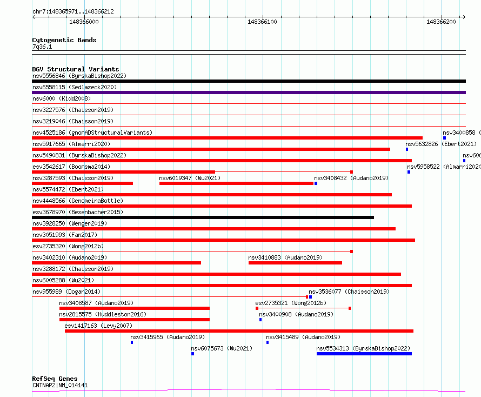Open nsv3408587 (Audano2019) variant
The width and height of the screenshot is (481, 397).
(96, 303)
